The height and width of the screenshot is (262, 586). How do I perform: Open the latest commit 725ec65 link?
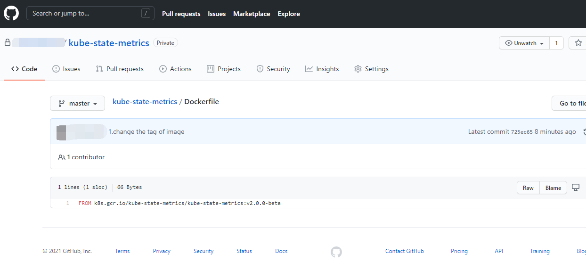tap(521, 132)
